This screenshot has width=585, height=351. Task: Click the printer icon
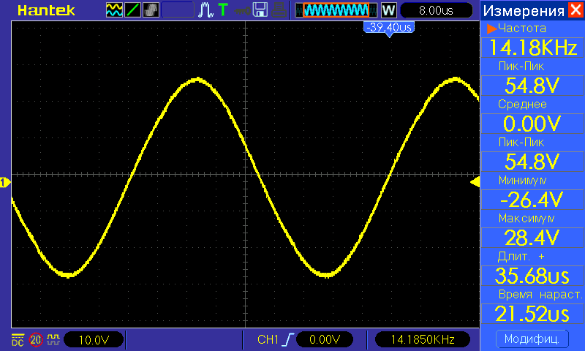pyautogui.click(x=279, y=10)
